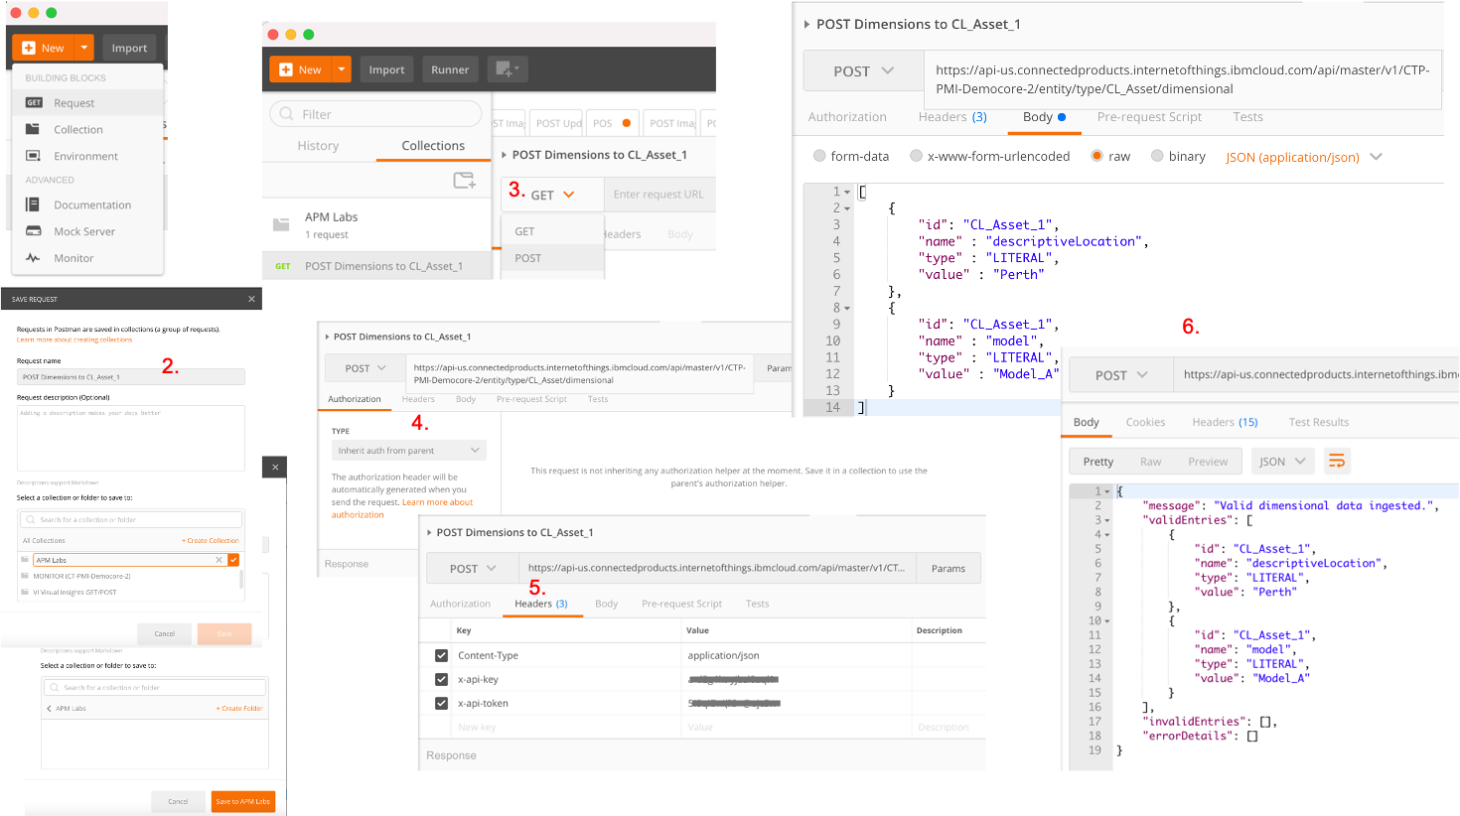The width and height of the screenshot is (1460, 816).
Task: Switch response view to Preview
Action: coord(1208,462)
